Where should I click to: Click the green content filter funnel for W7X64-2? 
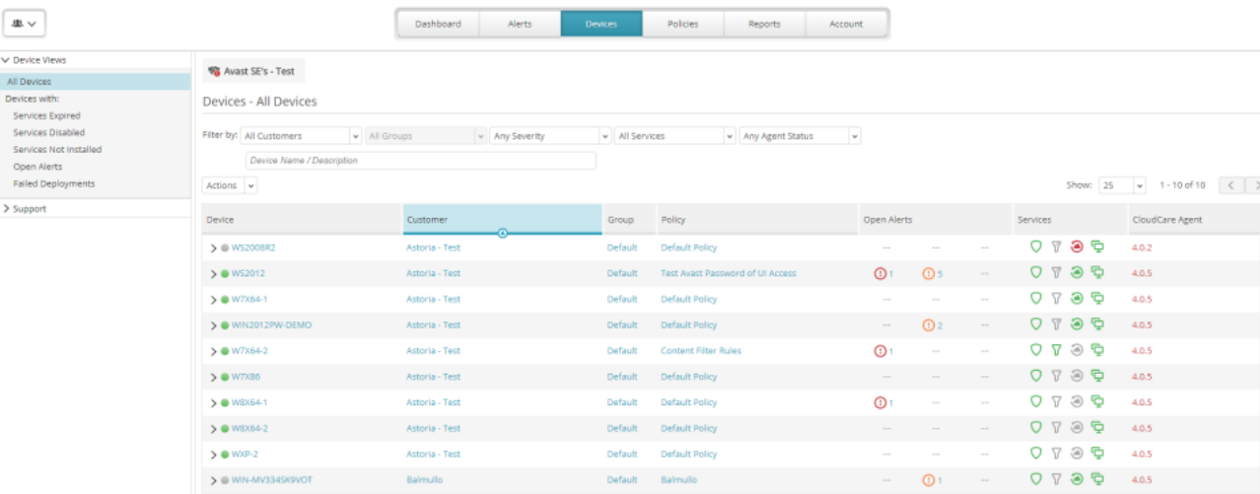[1056, 350]
